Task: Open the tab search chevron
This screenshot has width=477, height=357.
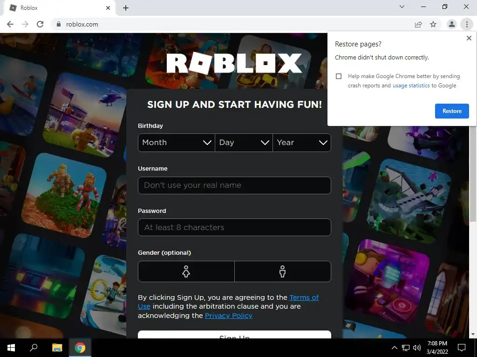Action: coord(402,7)
